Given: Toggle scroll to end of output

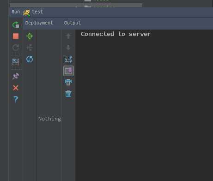Looking at the screenshot, I should (68, 71).
